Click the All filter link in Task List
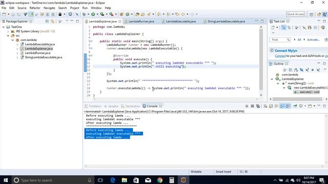This screenshot has width=328, height=184. pyautogui.click(x=299, y=40)
